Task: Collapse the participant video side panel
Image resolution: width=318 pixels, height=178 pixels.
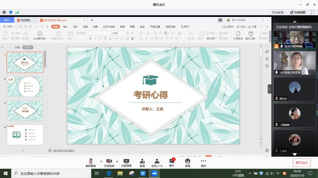Action: point(270,89)
